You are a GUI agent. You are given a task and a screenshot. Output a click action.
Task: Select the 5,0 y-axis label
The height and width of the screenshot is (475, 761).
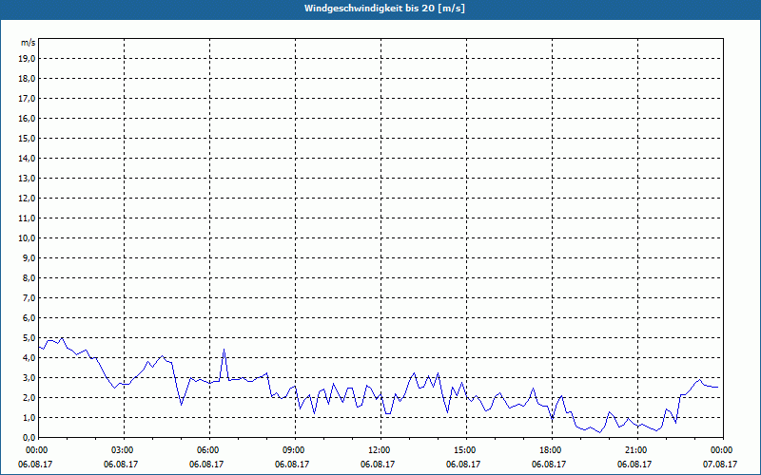pos(29,338)
